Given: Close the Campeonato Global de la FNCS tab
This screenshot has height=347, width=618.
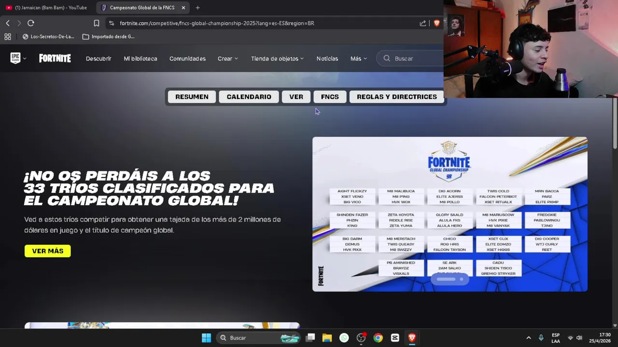Looking at the screenshot, I should 183,8.
